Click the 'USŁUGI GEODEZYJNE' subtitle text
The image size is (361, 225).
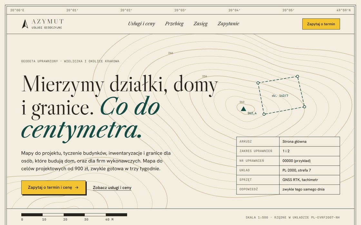47,28
